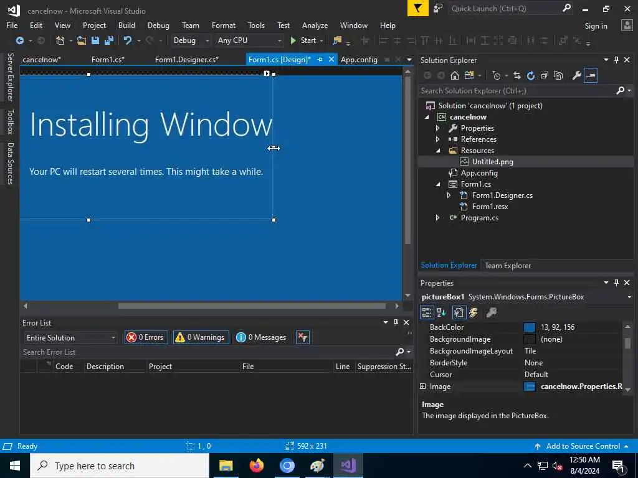The width and height of the screenshot is (638, 478).
Task: Expand the Program.cs node
Action: pos(438,218)
